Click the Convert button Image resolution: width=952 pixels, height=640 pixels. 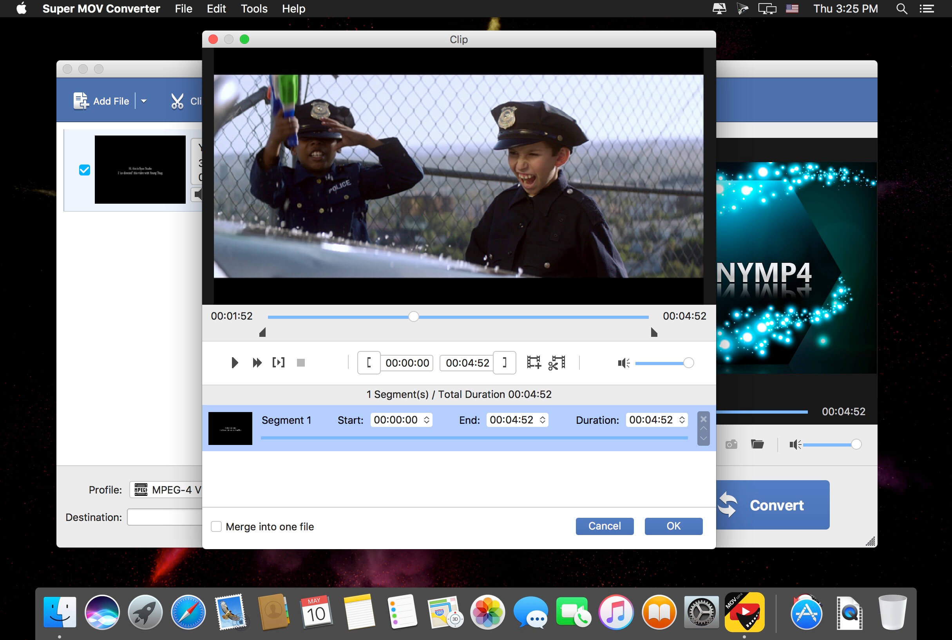(x=773, y=504)
